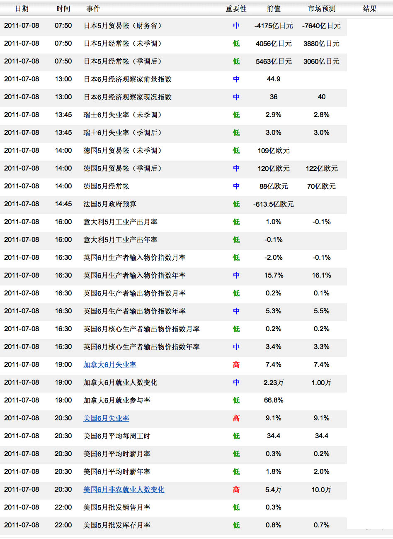This screenshot has width=393, height=539.
Task: Click the 3060亿日元 forecast value
Action: pyautogui.click(x=322, y=61)
